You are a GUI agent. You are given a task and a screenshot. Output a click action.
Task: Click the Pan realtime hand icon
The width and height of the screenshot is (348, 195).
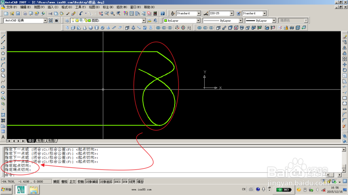click(x=101, y=14)
